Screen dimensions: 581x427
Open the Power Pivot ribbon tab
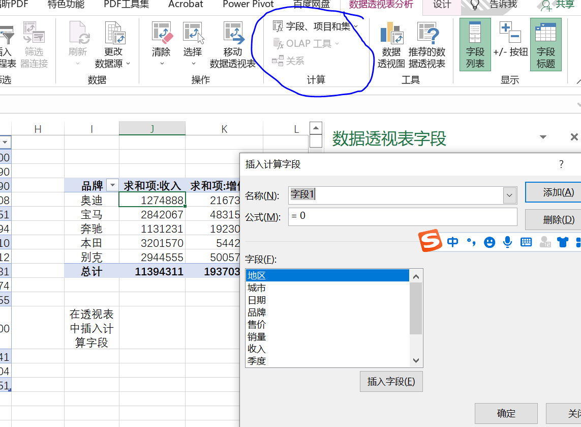pyautogui.click(x=248, y=5)
